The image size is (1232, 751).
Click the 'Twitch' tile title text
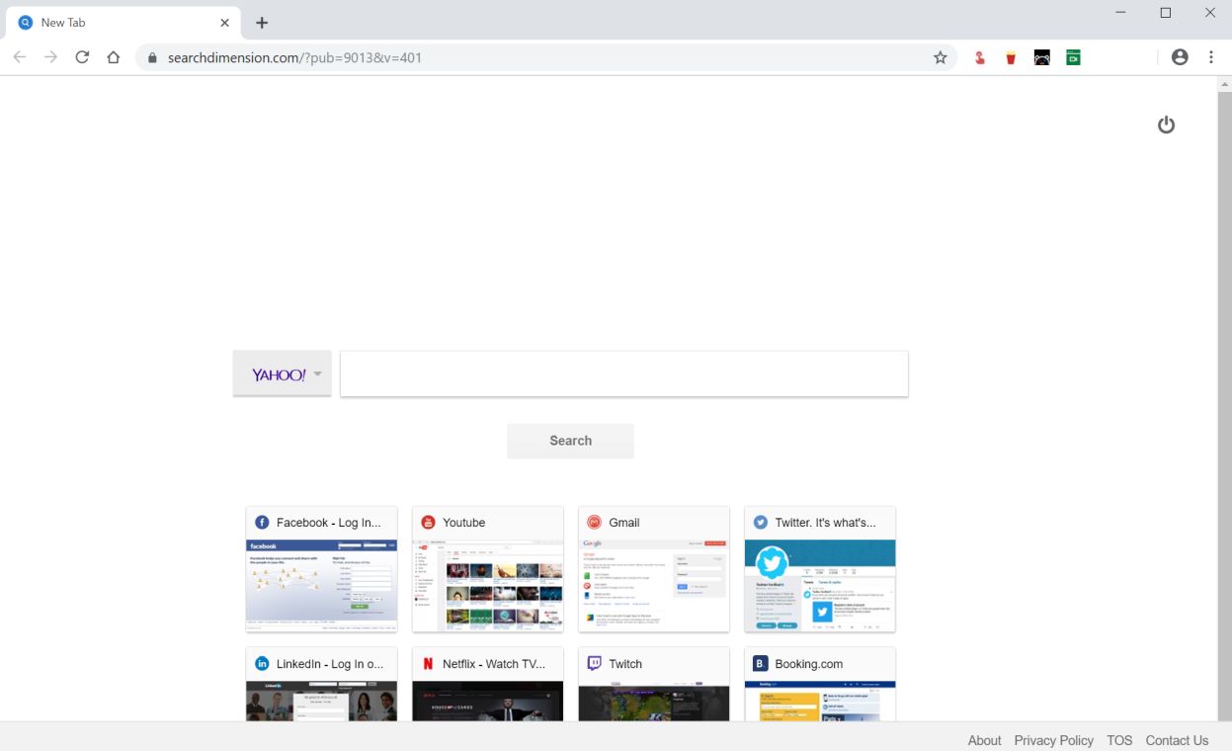pos(625,664)
